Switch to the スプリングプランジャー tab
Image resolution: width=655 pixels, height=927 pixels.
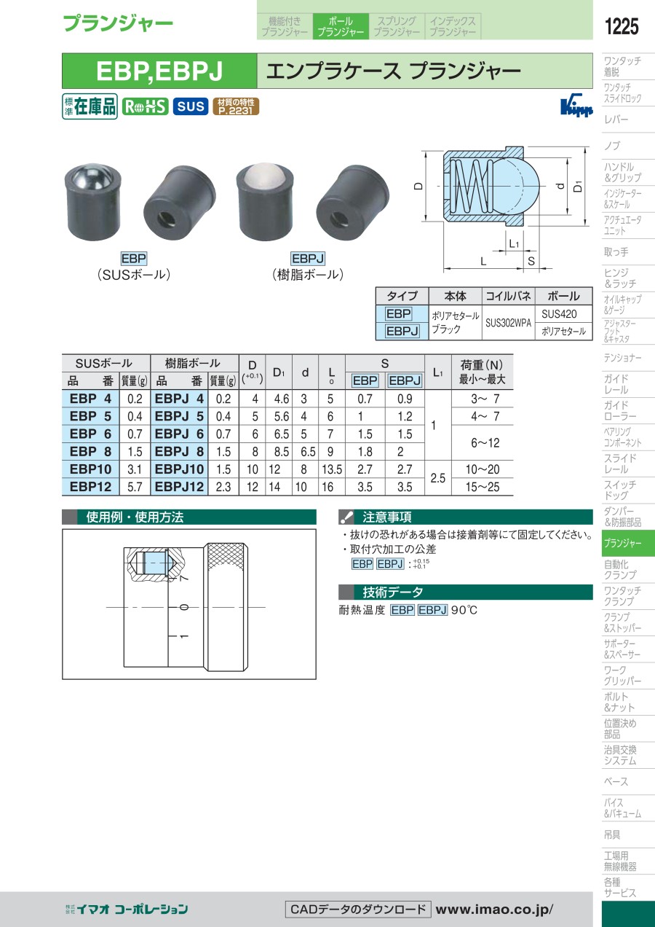click(x=397, y=27)
